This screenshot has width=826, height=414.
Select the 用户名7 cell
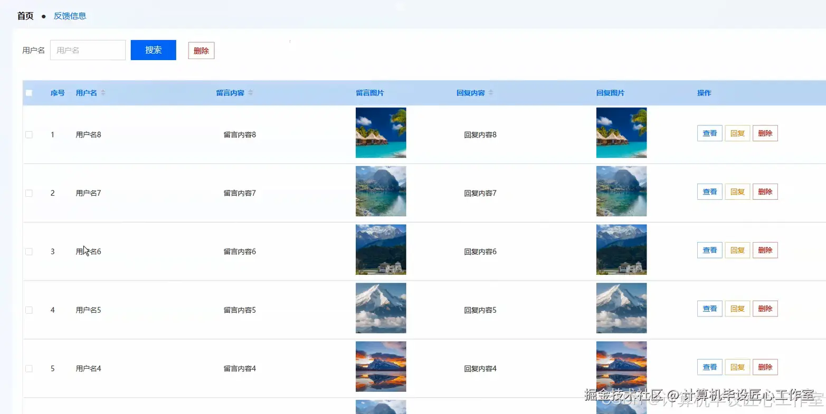(x=88, y=193)
